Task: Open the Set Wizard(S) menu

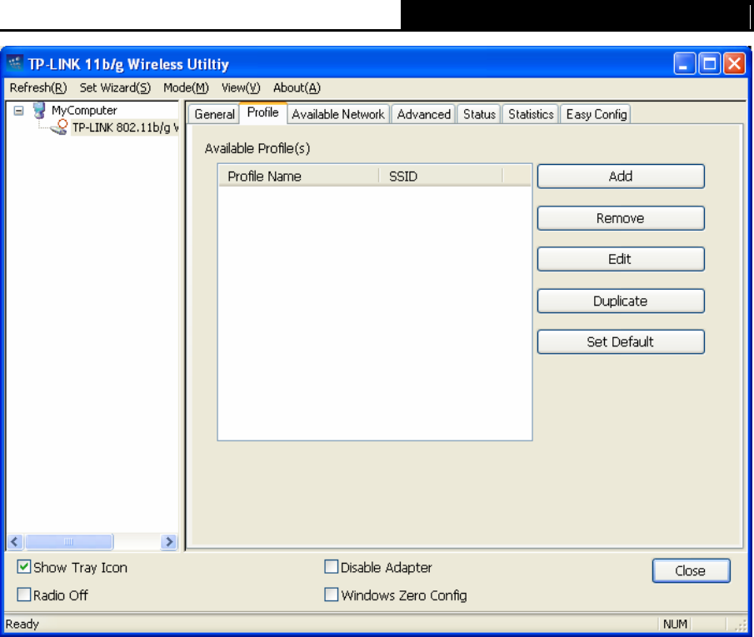Action: click(115, 88)
